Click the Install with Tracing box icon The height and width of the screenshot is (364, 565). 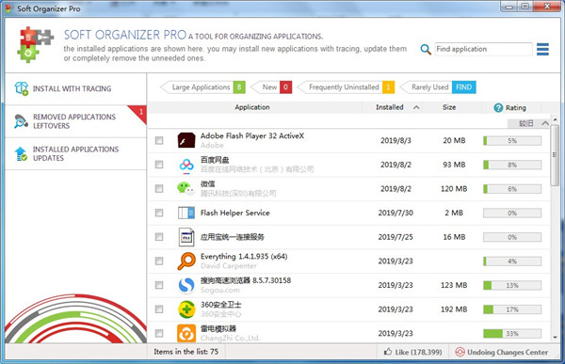pos(22,88)
